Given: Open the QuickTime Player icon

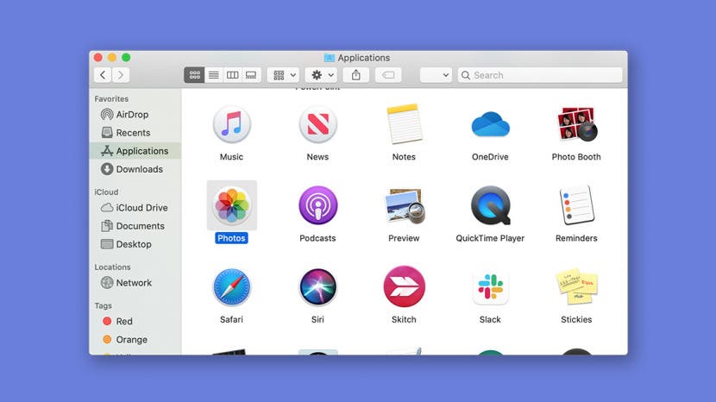Looking at the screenshot, I should pyautogui.click(x=491, y=205).
